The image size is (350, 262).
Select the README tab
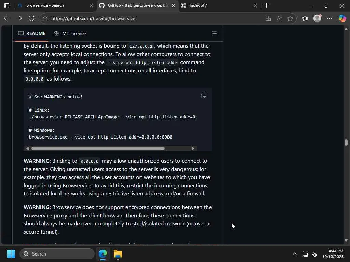(x=32, y=33)
